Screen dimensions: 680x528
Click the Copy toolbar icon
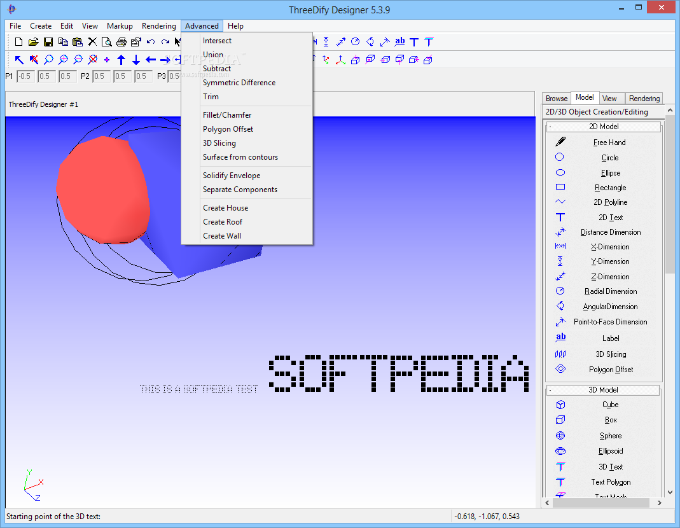click(x=63, y=41)
